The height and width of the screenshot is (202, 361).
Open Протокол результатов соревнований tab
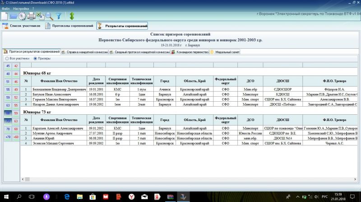[32, 52]
